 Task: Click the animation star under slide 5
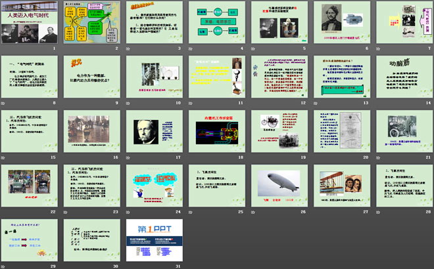253,49
